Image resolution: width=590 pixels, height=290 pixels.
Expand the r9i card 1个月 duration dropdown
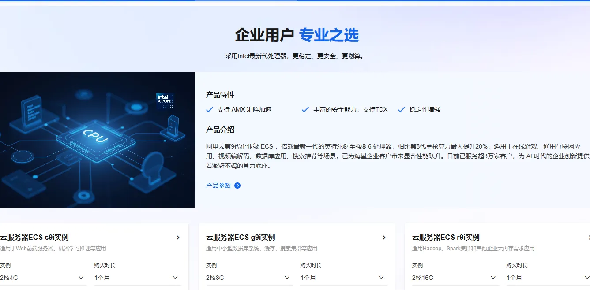pyautogui.click(x=548, y=278)
